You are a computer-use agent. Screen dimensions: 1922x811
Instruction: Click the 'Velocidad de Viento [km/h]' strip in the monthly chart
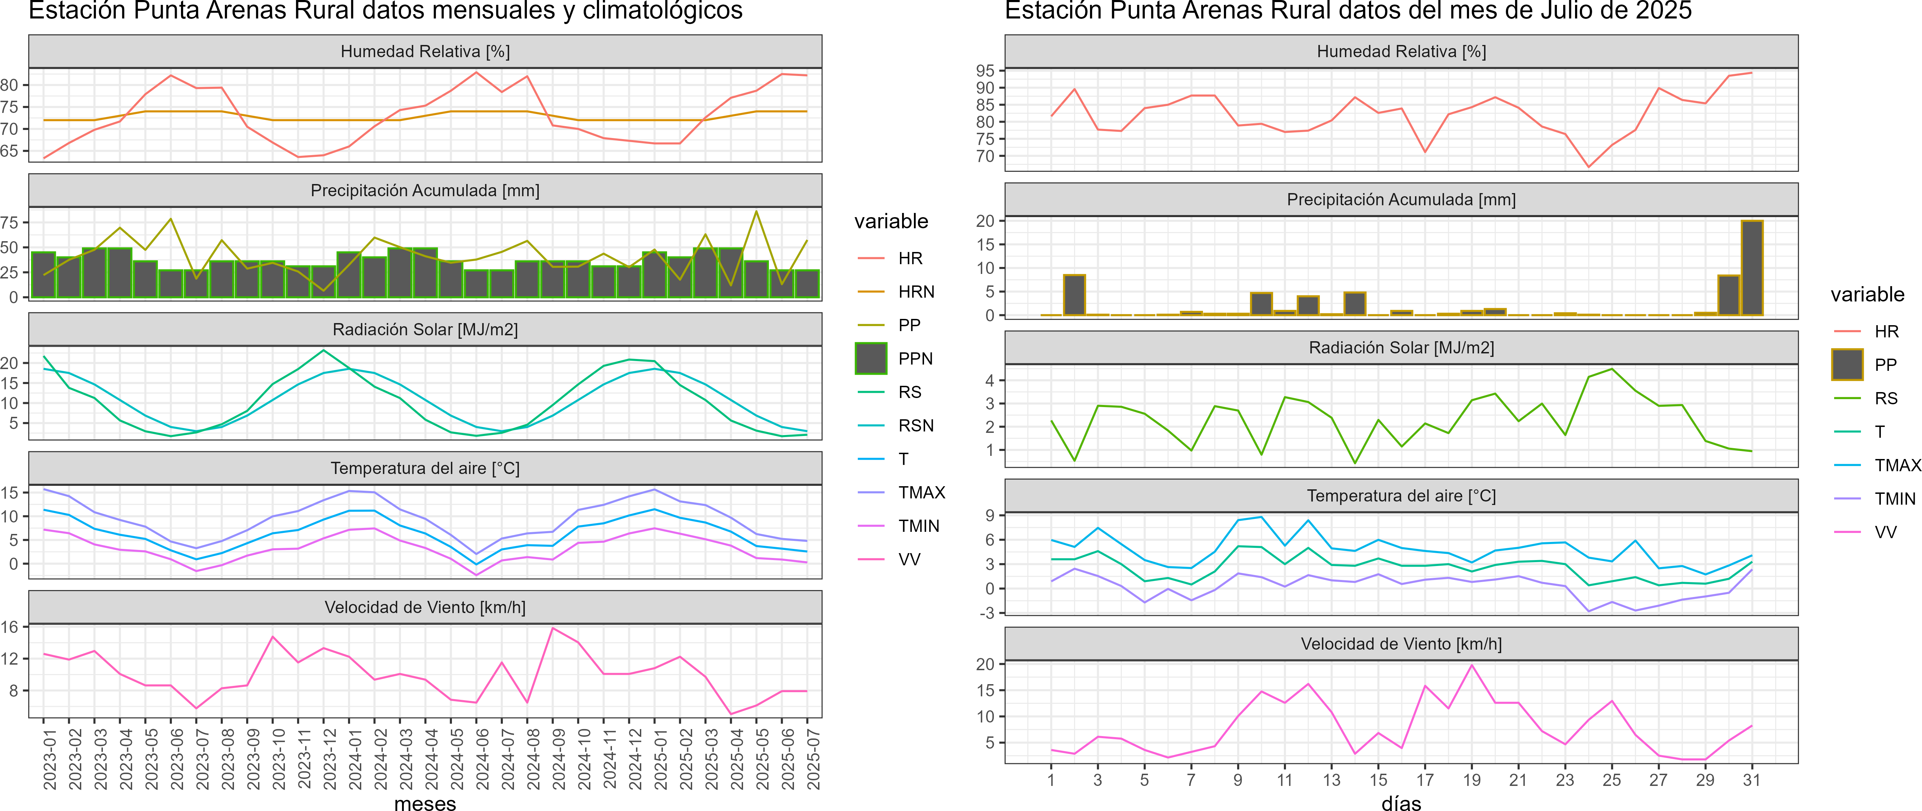click(425, 607)
